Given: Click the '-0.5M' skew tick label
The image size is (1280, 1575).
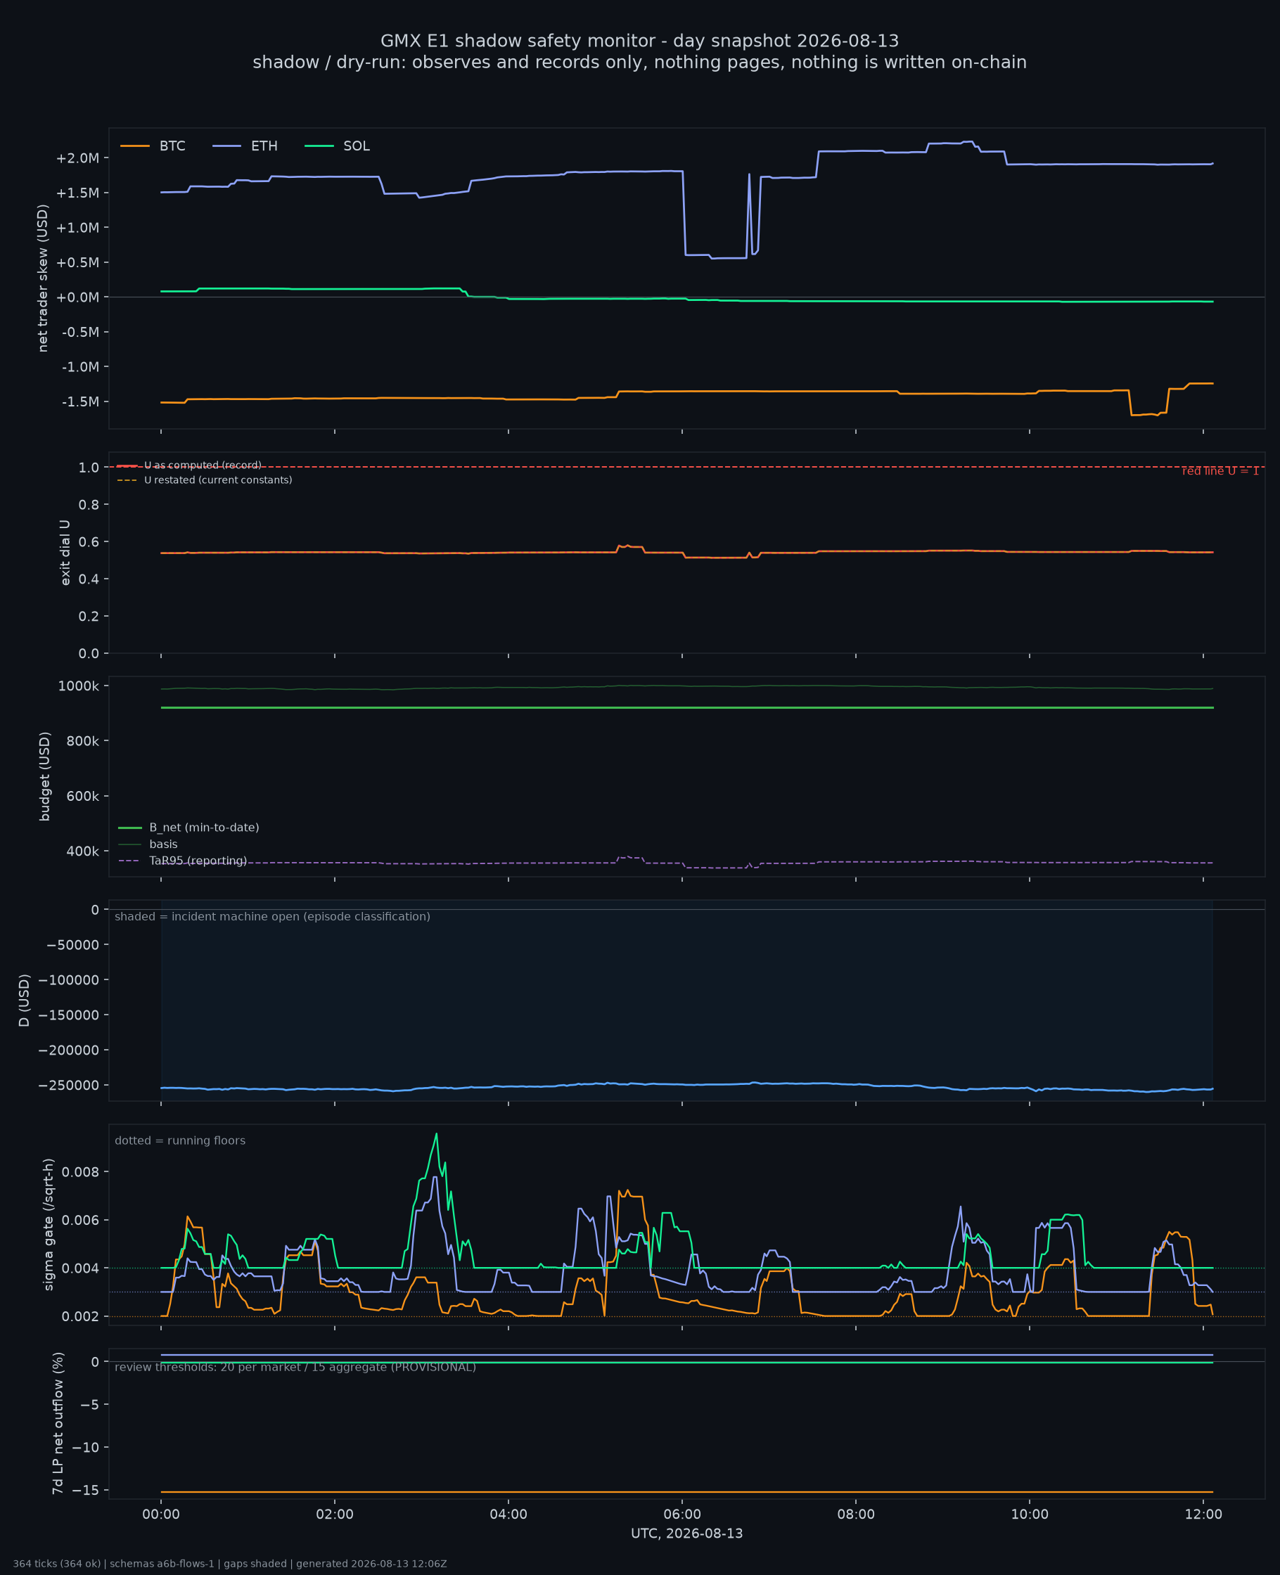Looking at the screenshot, I should tap(80, 332).
